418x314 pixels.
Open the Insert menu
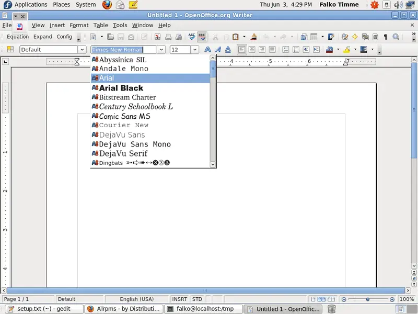57,25
